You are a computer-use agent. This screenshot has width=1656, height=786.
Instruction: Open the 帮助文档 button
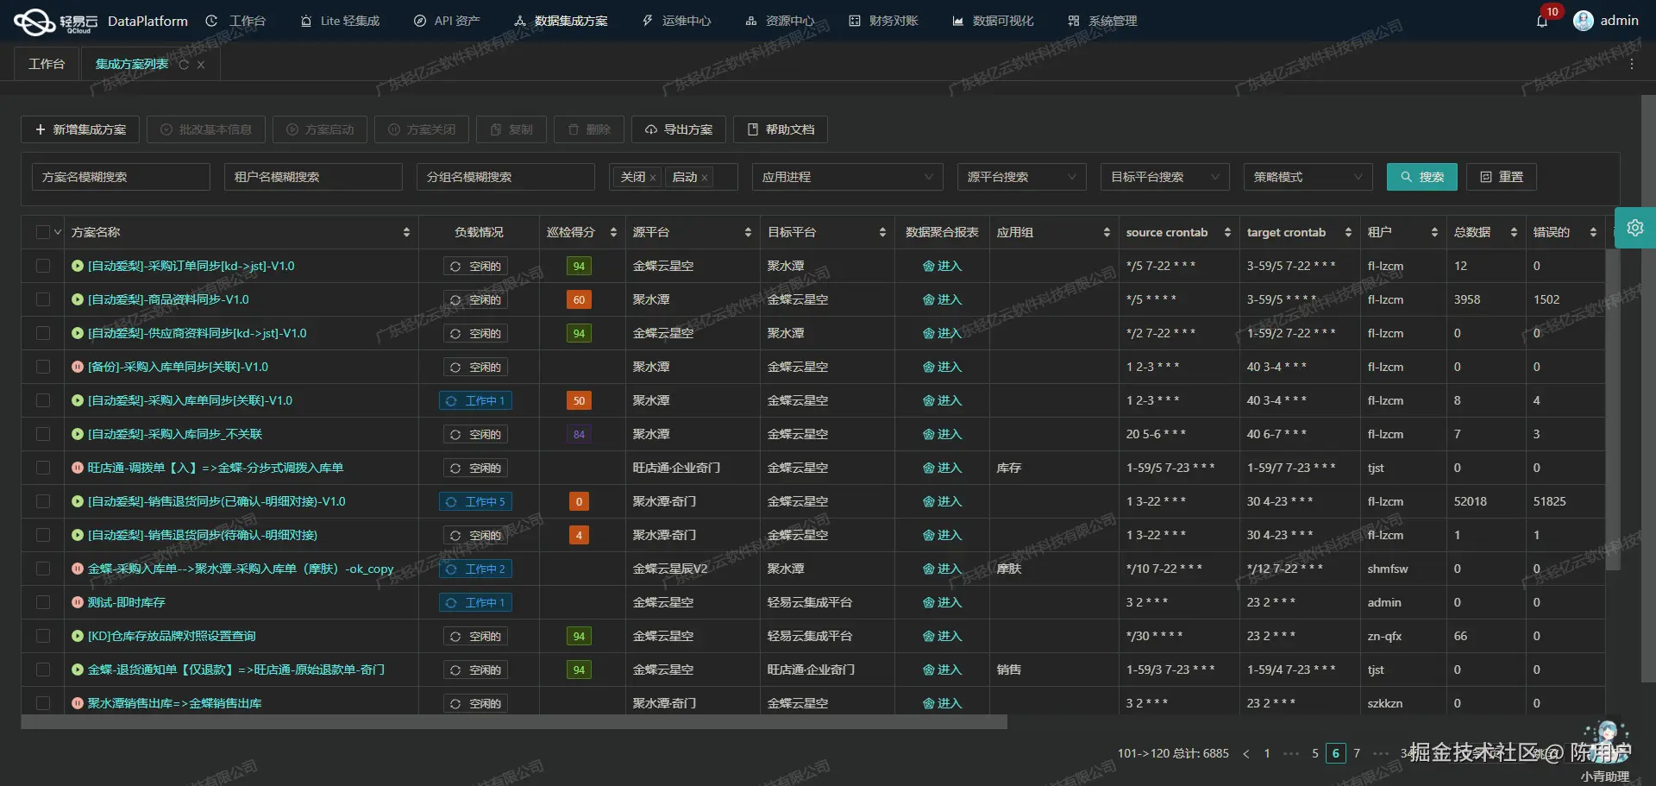click(x=781, y=129)
